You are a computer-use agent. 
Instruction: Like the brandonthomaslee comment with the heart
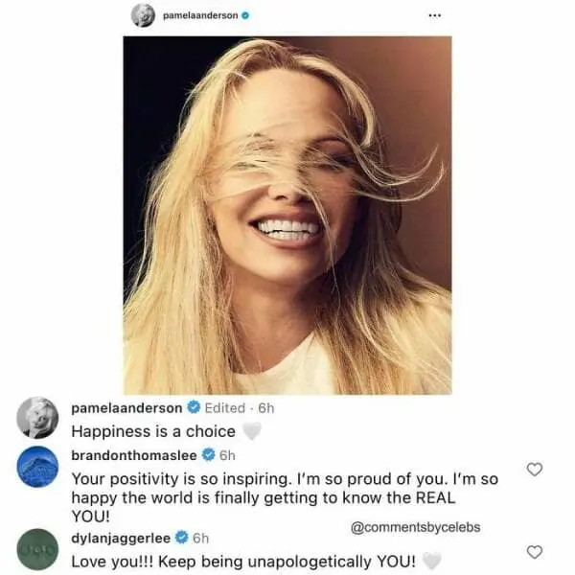pyautogui.click(x=535, y=469)
